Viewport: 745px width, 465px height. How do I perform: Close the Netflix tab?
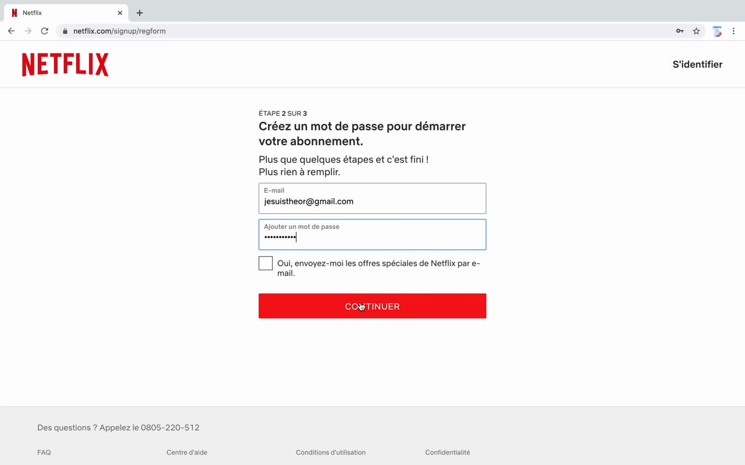pyautogui.click(x=120, y=13)
